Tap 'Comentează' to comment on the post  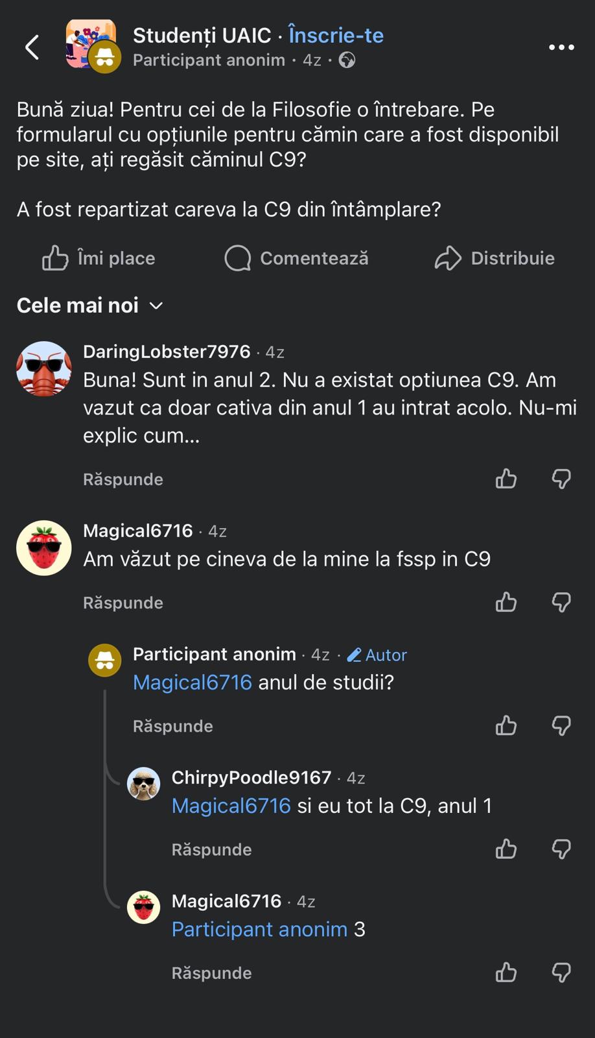point(296,258)
